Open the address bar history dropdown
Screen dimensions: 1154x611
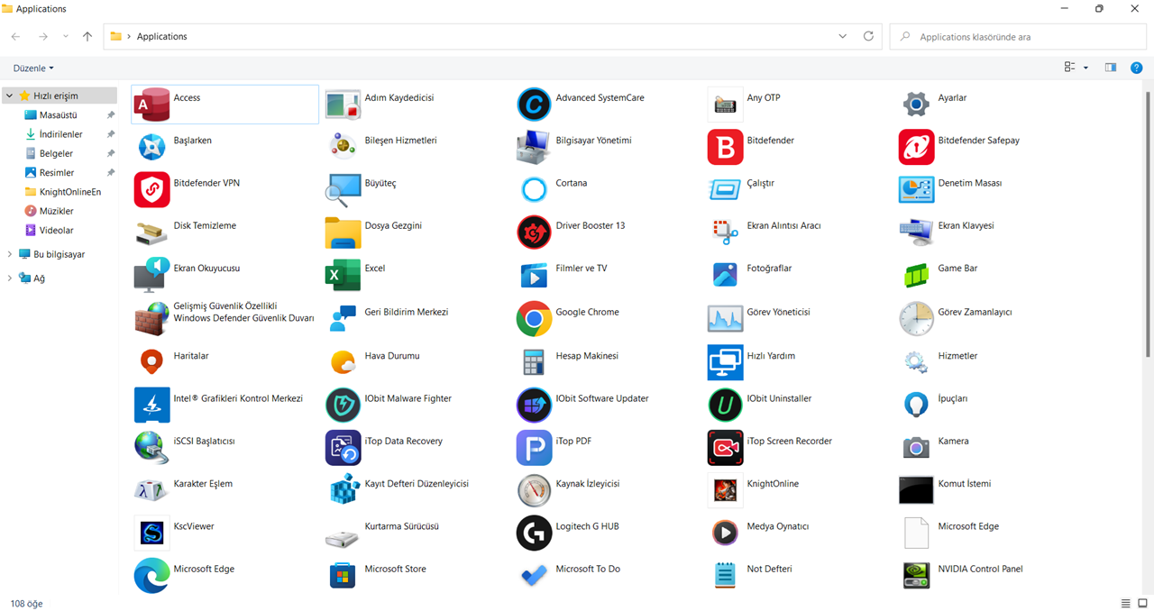(842, 36)
